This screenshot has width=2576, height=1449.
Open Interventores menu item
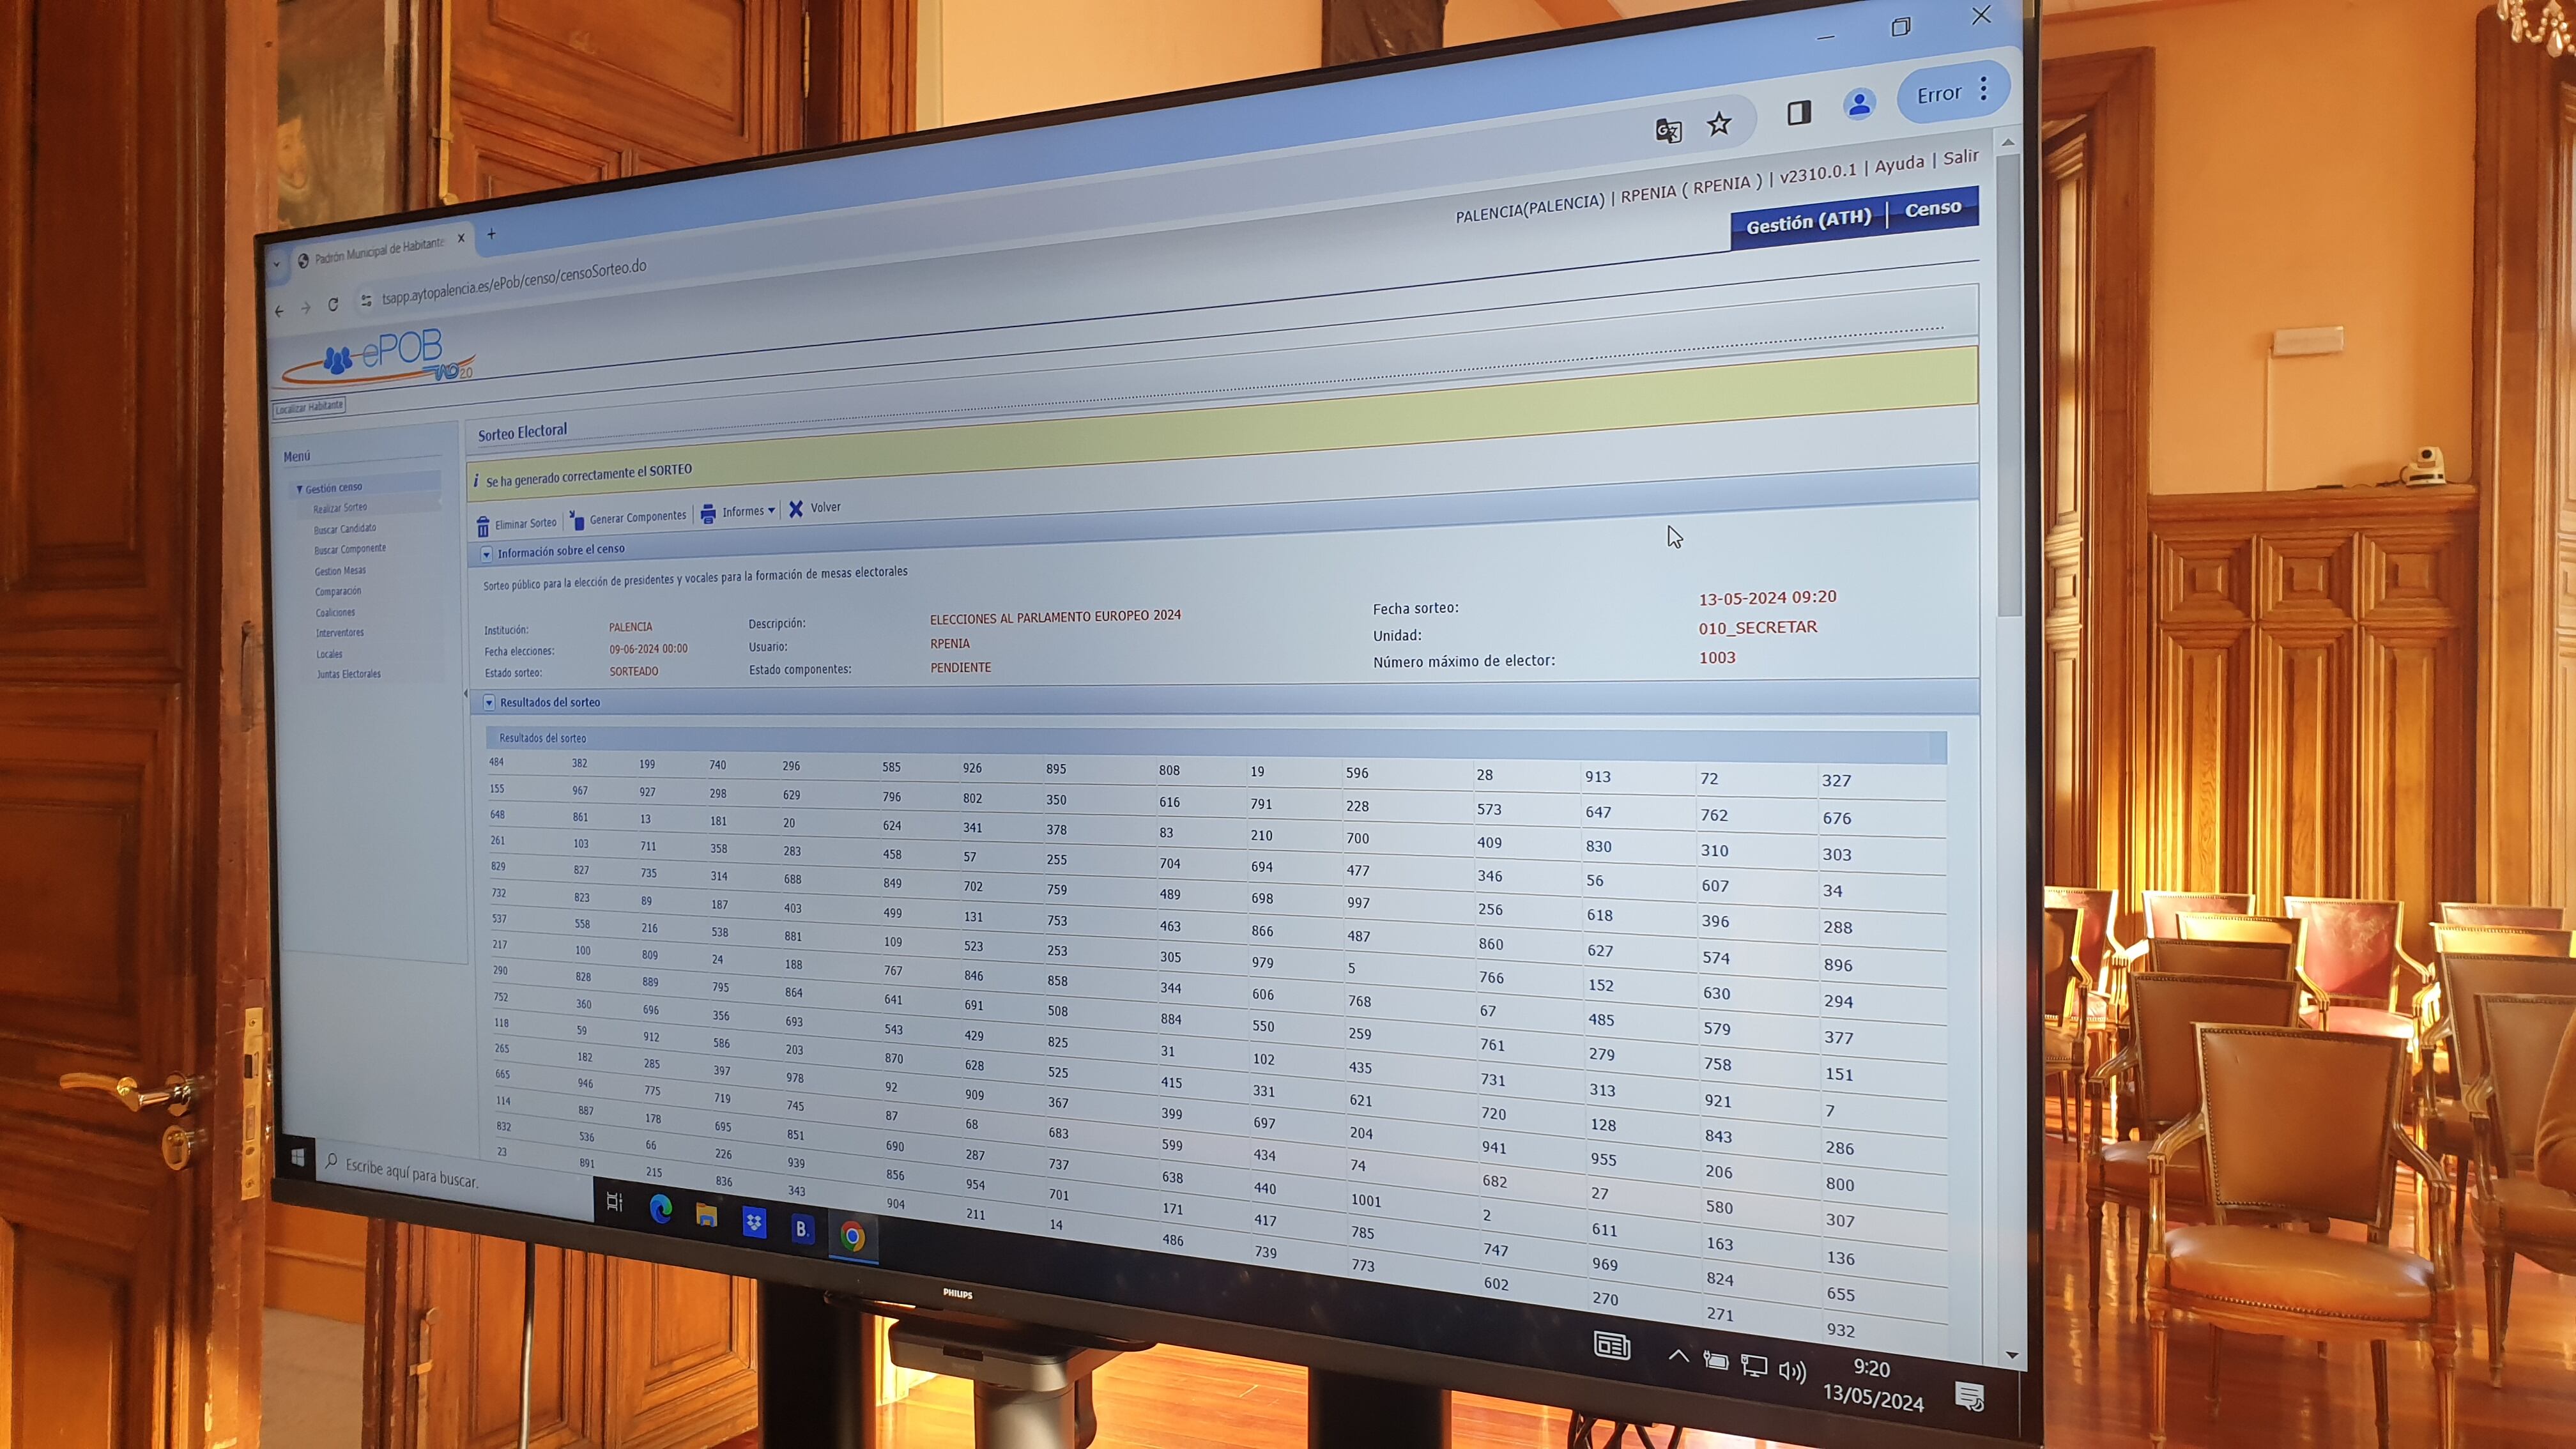click(x=340, y=633)
